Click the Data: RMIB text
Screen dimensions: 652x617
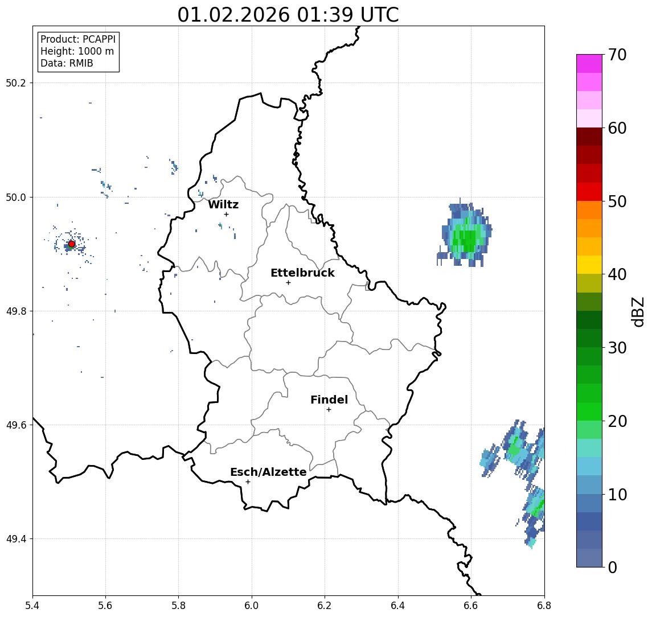point(67,63)
